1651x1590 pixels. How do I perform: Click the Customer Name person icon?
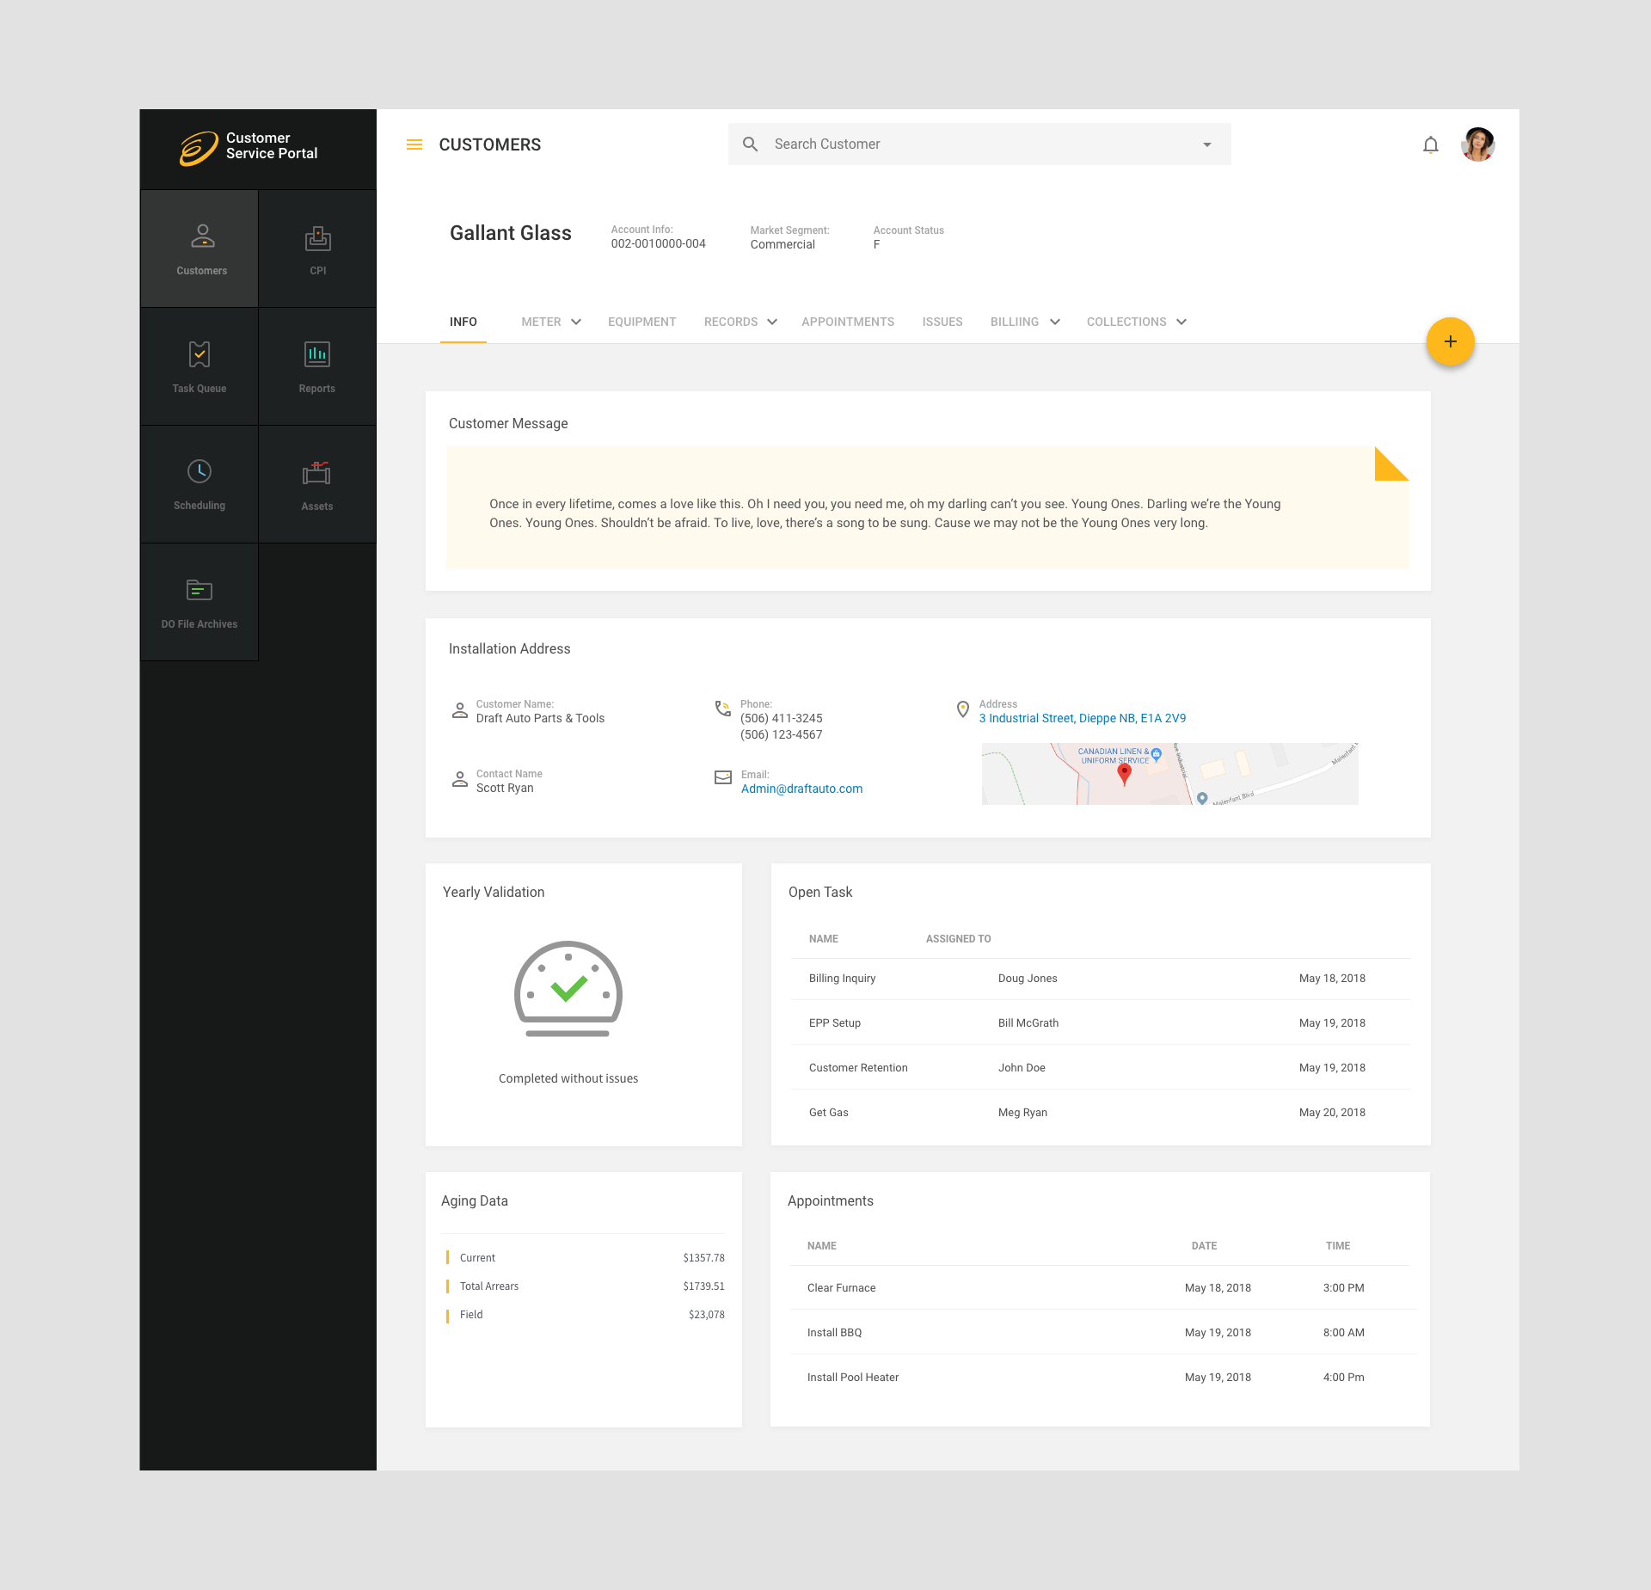[x=460, y=710]
